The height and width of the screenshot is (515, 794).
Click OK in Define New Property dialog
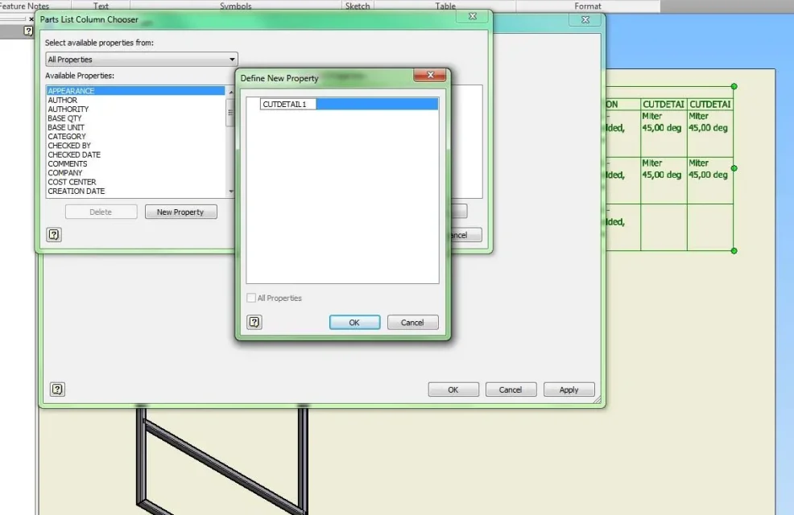click(354, 322)
